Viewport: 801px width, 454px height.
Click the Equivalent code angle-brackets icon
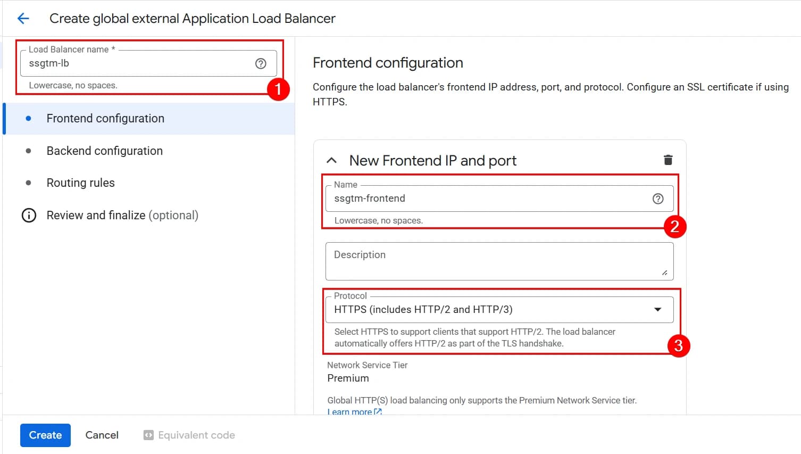coord(148,435)
